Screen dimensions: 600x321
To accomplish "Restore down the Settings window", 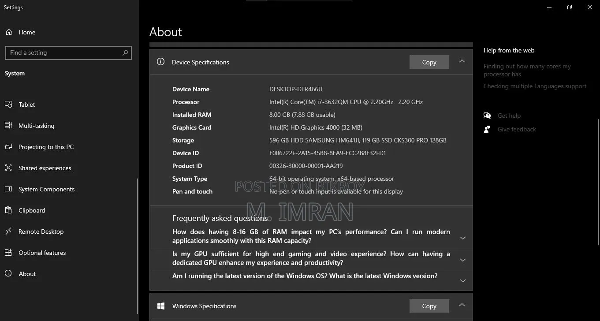I will click(570, 7).
